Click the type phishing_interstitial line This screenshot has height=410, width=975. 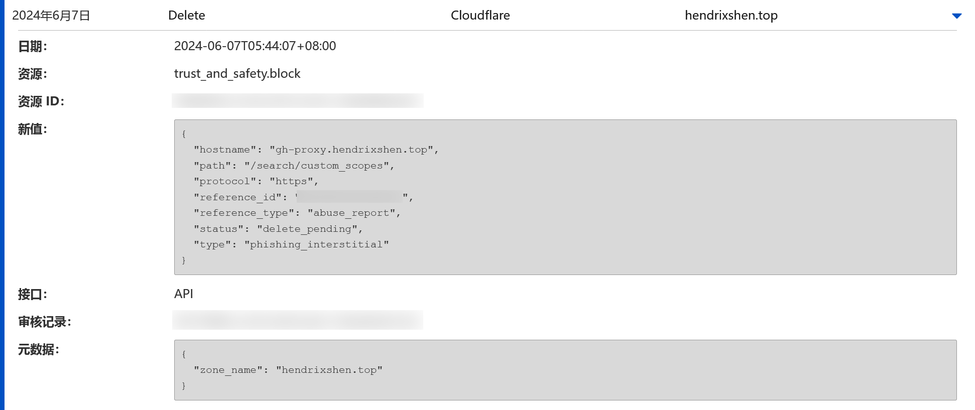coord(291,244)
